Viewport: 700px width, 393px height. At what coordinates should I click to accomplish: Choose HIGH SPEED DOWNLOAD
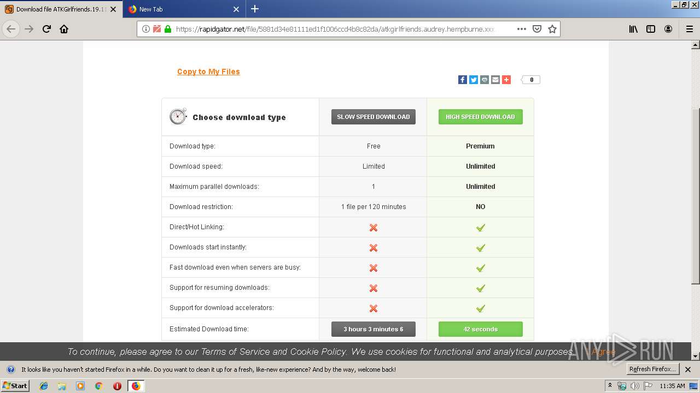(480, 117)
